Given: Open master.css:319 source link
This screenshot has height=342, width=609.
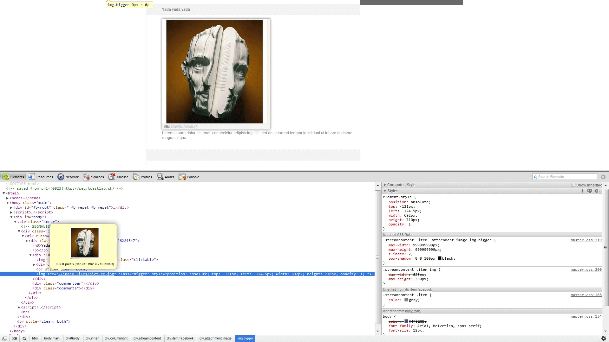Looking at the screenshot, I should [x=586, y=240].
